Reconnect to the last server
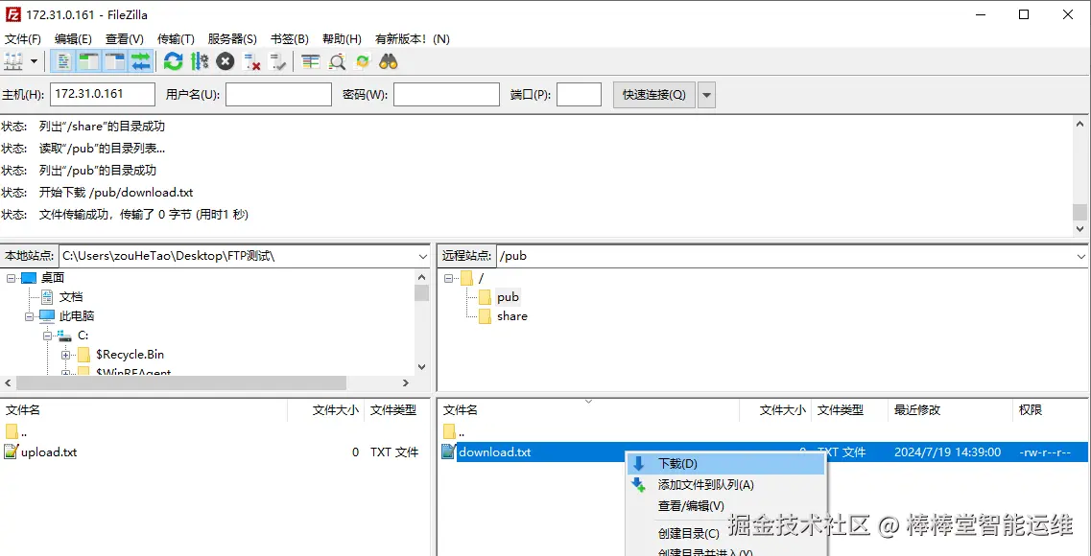The image size is (1091, 556). click(277, 62)
